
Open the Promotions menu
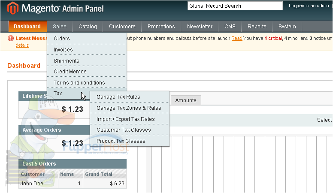click(x=161, y=27)
